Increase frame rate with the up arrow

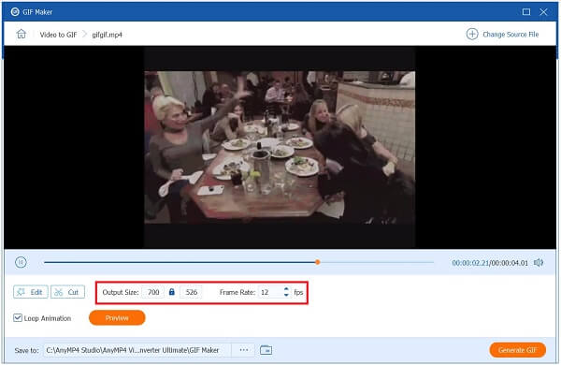point(286,289)
